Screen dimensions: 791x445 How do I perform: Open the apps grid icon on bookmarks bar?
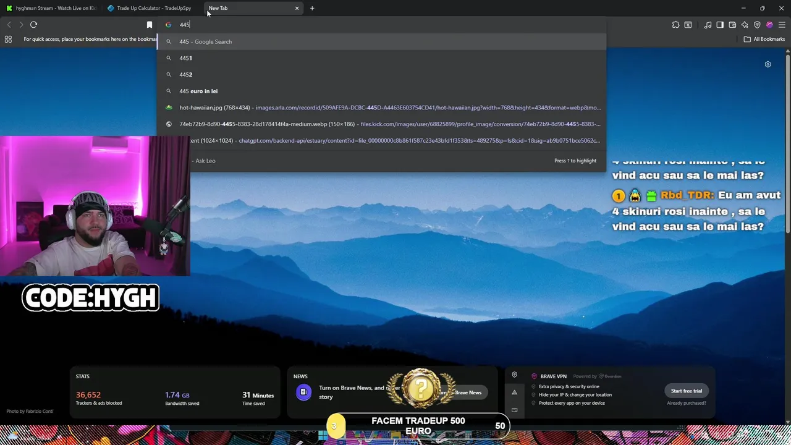point(8,39)
